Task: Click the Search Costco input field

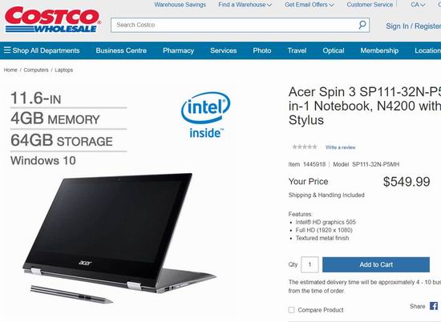Action: (240, 25)
